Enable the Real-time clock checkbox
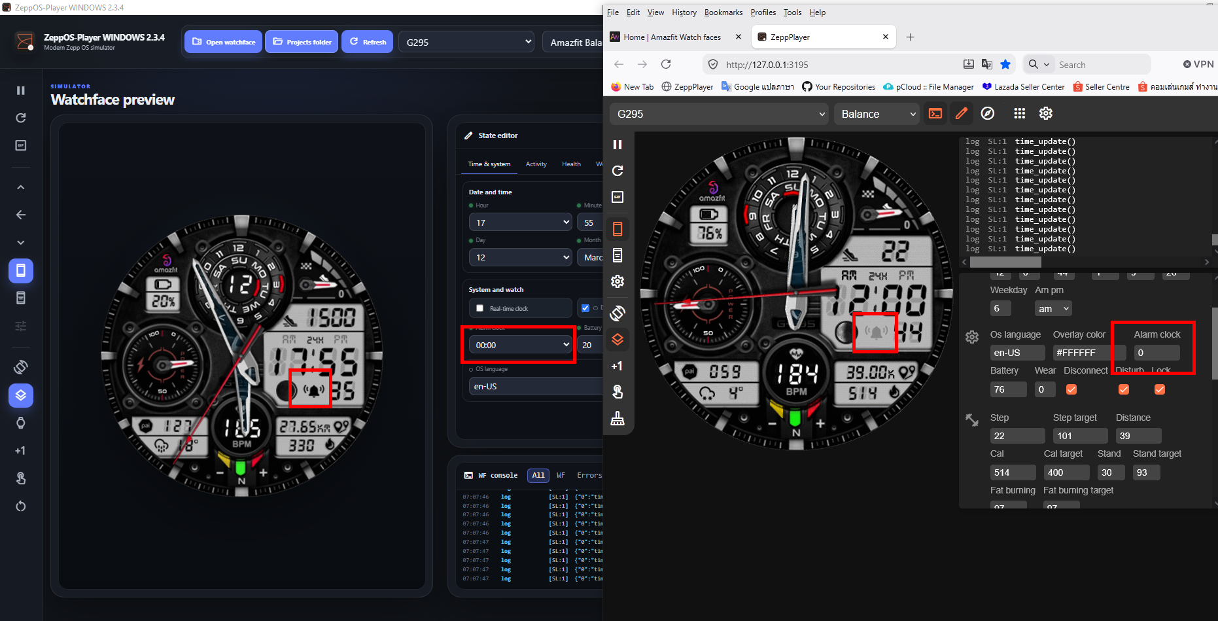 pos(480,308)
